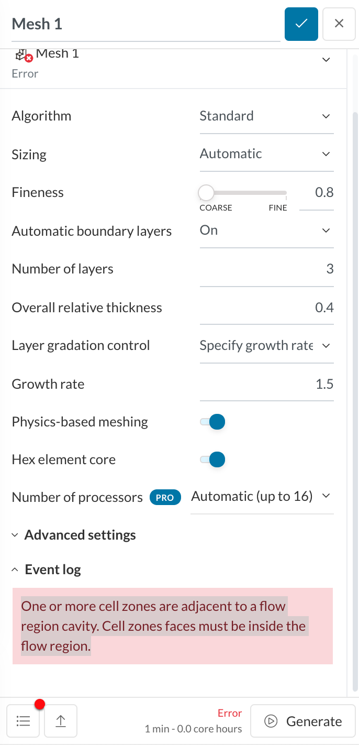Click the Mesh 1 error status icon
This screenshot has width=359, height=745.
[x=24, y=56]
